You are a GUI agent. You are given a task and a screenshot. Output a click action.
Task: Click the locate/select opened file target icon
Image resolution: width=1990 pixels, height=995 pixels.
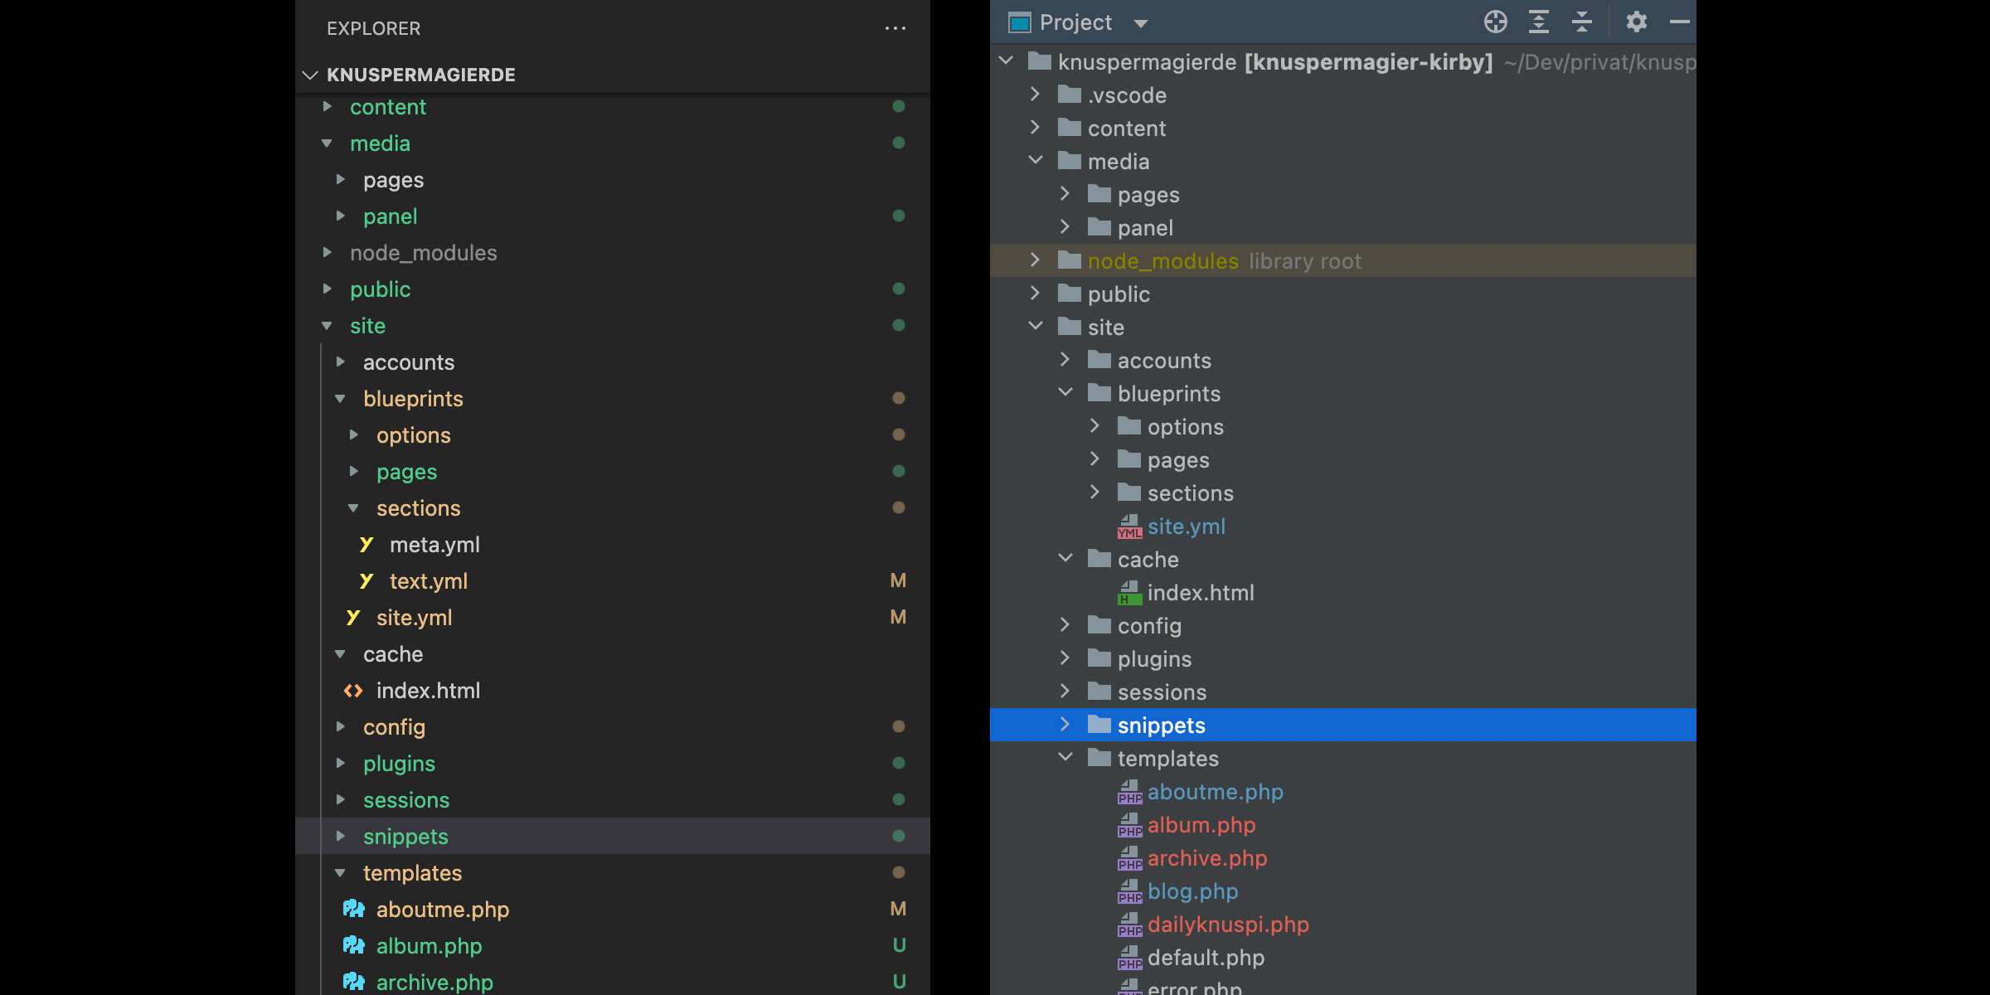pos(1495,22)
